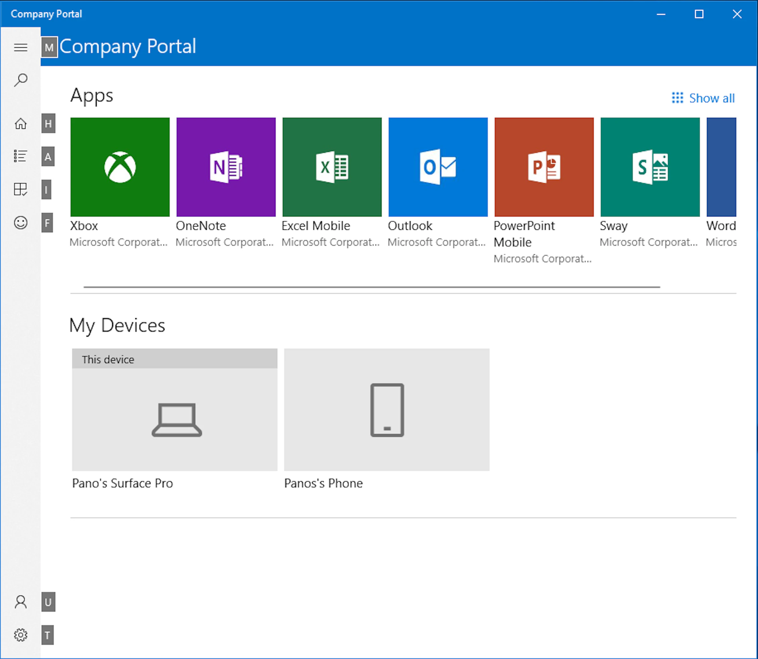Screen dimensions: 758x659
Task: Open the user account icon
Action: (x=20, y=602)
